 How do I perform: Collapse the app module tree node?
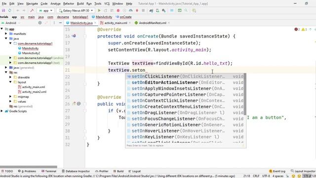tap(2, 29)
